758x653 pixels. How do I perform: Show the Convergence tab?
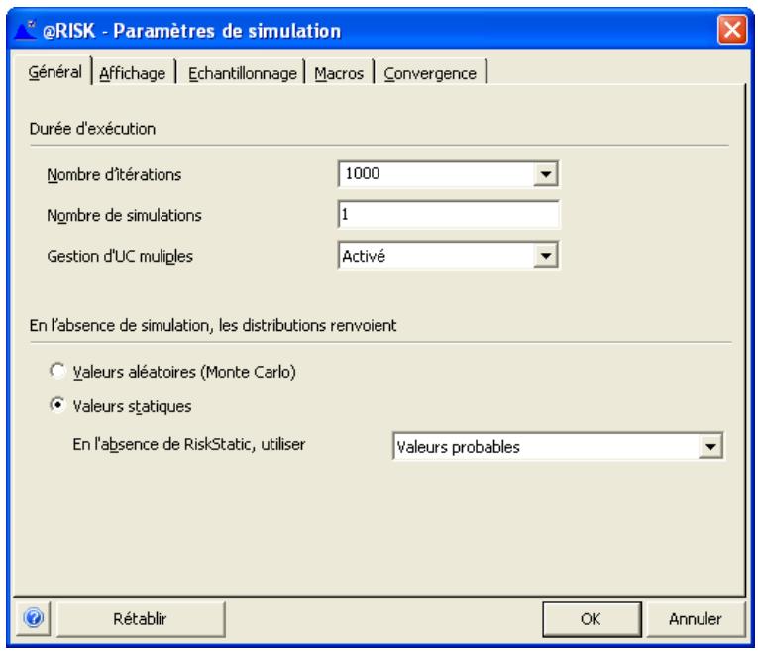(432, 73)
